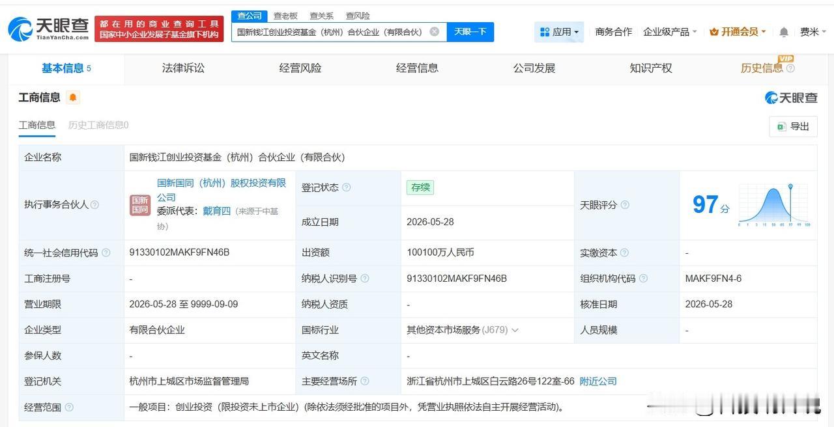
Task: Click the red promotional banner
Action: pos(159,29)
